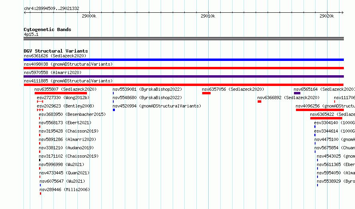Click the nsv4520994 blue feature block
This screenshot has width=355, height=209.
click(x=114, y=110)
